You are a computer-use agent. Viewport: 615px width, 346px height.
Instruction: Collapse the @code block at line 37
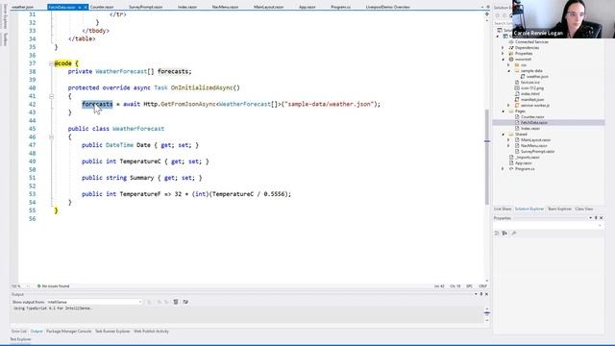pos(51,63)
